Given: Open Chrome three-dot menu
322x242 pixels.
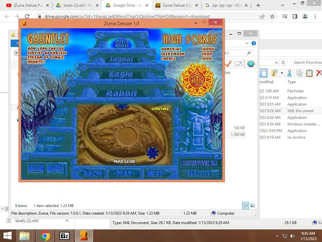Looking at the screenshot, I should pos(315,16).
